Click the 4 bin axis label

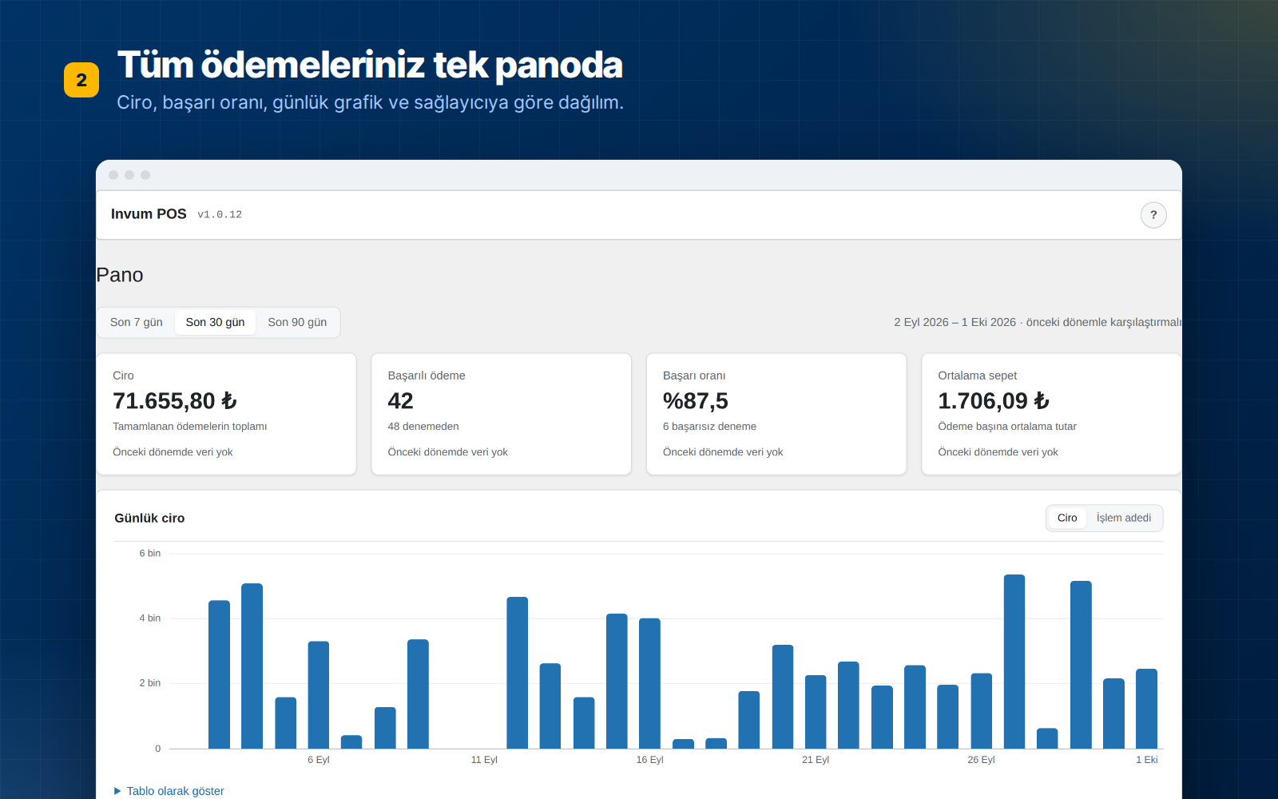point(150,618)
